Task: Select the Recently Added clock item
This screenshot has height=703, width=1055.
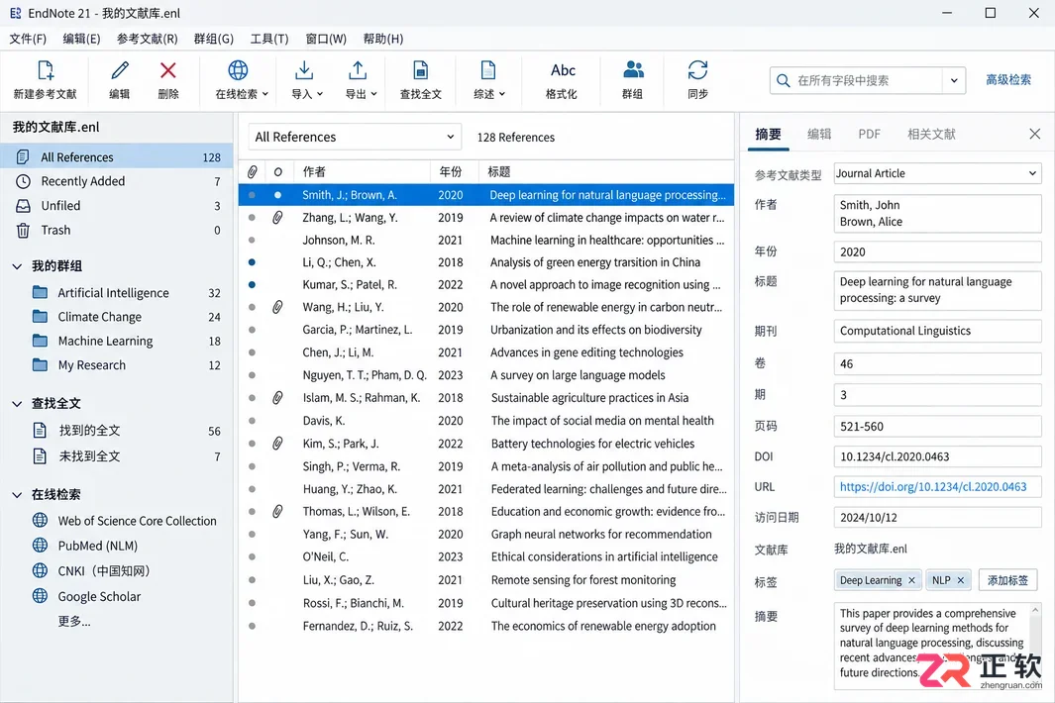Action: click(x=117, y=181)
